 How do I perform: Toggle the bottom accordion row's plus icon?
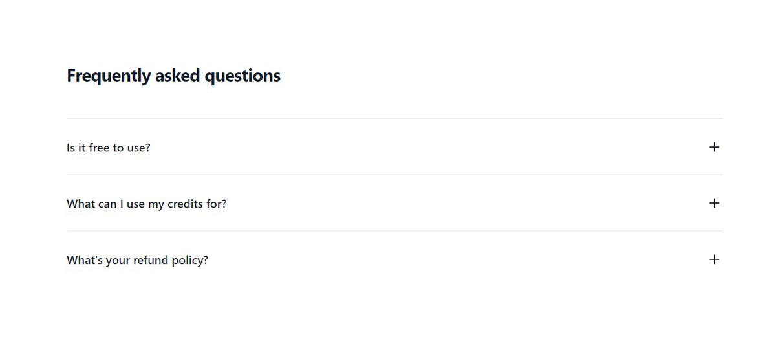coord(714,259)
